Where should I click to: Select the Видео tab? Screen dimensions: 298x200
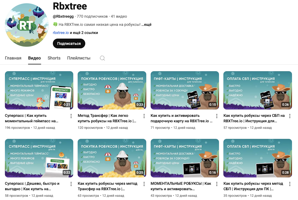pos(34,58)
